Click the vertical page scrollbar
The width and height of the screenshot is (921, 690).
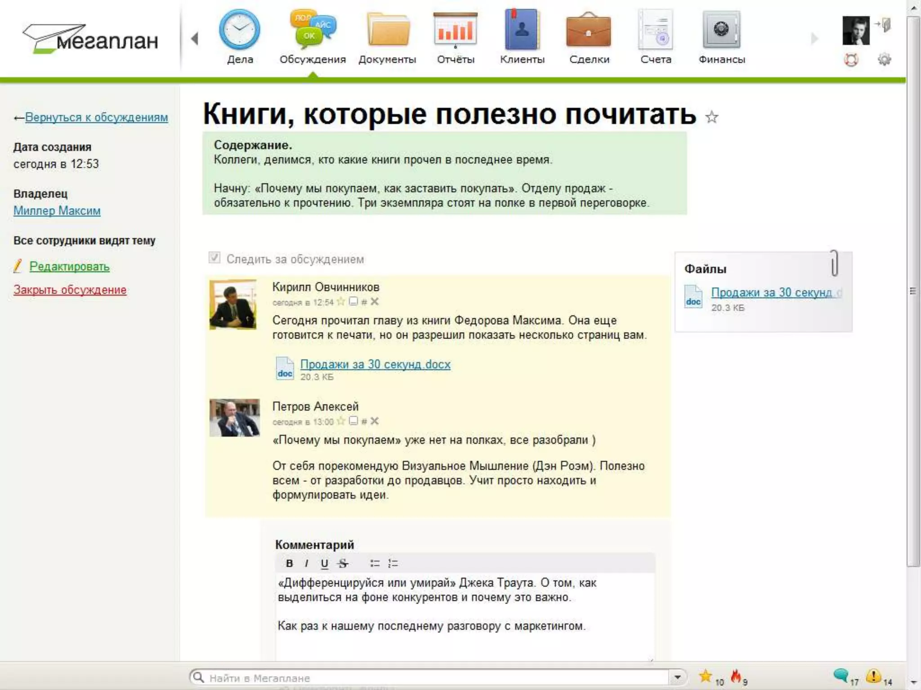coord(913,291)
